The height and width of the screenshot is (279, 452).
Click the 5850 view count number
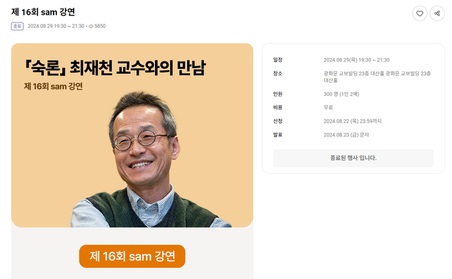point(100,26)
